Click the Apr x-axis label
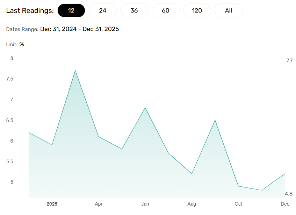296x215 pixels. [99, 204]
